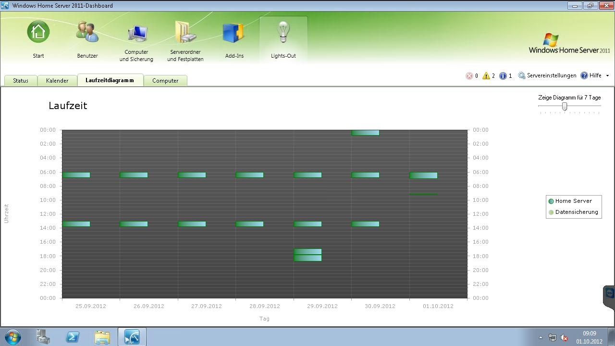Screen dimensions: 615x346
Task: Click the 13:00 runtime bar on 30.09.2012
Action: (365, 224)
